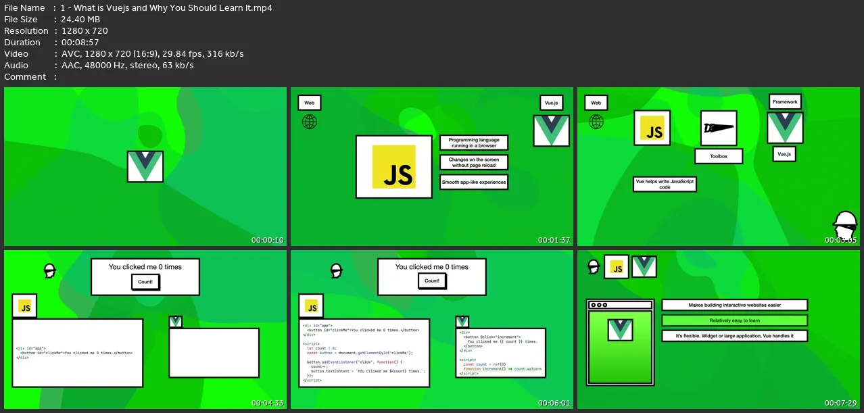The width and height of the screenshot is (864, 413).
Task: Click the 'Comment' field label
Action: [25, 76]
